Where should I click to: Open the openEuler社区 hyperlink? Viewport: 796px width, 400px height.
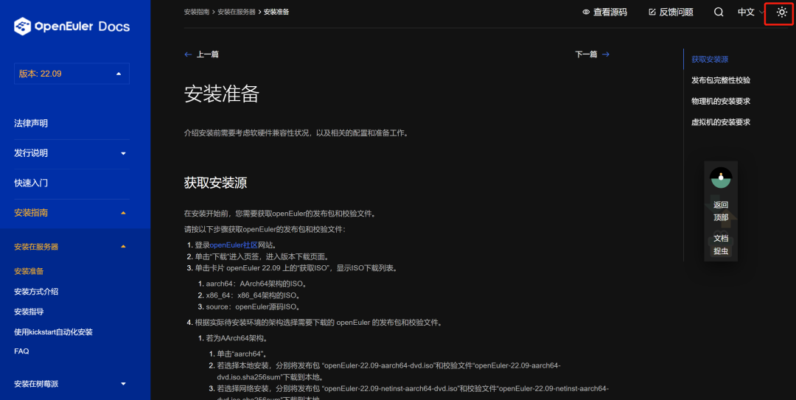[x=234, y=245]
